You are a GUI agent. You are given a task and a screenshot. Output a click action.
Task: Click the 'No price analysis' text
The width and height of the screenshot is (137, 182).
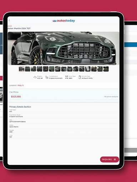pyautogui.click(x=111, y=97)
